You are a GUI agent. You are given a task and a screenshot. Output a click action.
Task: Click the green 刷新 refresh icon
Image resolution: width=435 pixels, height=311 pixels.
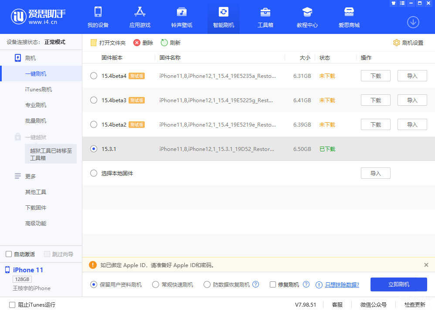[164, 43]
